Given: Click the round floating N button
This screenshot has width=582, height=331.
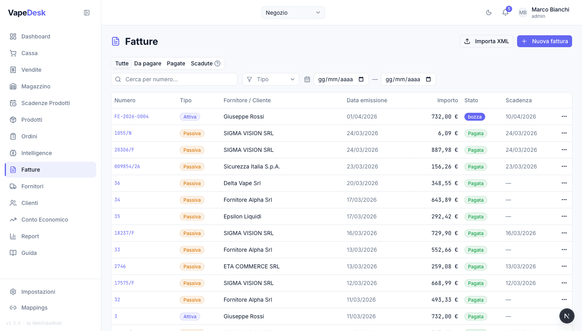Looking at the screenshot, I should click(x=567, y=316).
